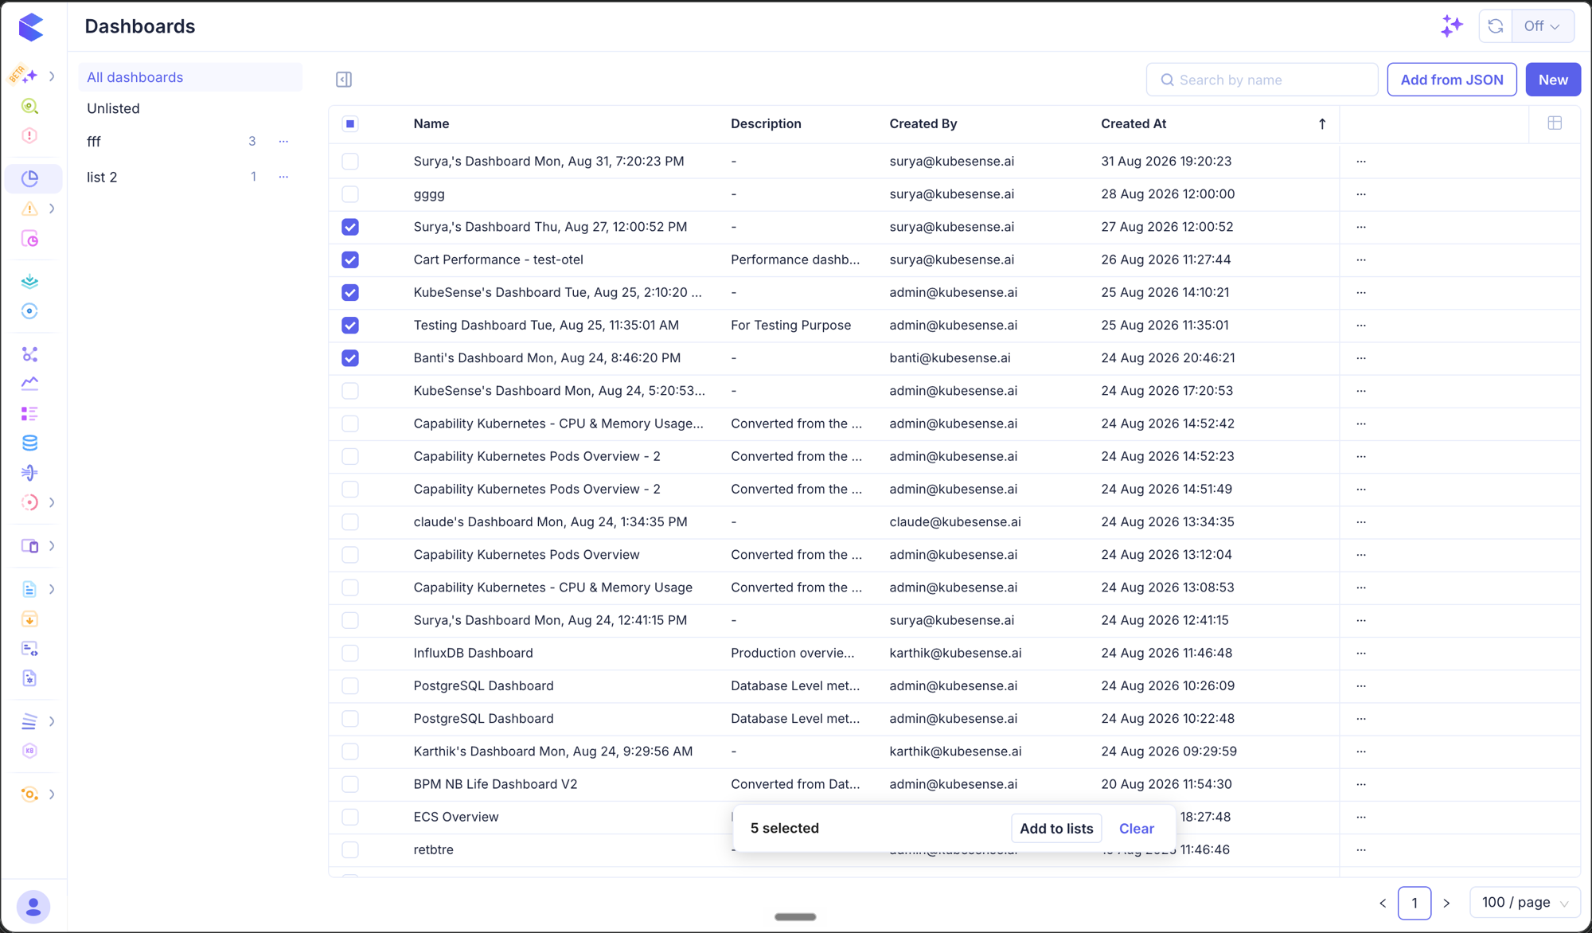Uncheck the Cart Performance - test-otel checkbox

click(x=350, y=260)
